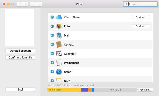Click the Mail label text
Viewport: 159px width, 96px height.
pos(67,35)
